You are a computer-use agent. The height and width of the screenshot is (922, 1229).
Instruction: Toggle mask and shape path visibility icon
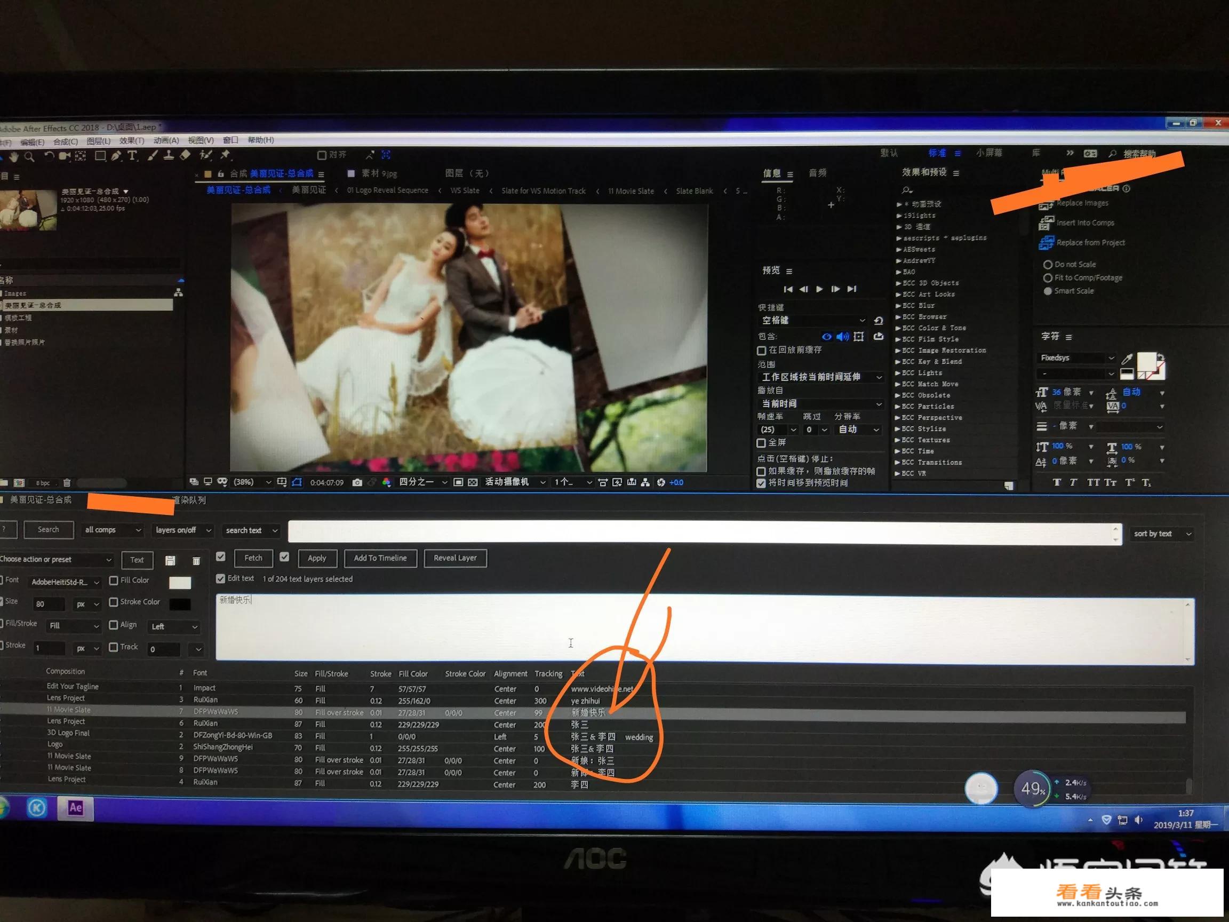click(297, 482)
